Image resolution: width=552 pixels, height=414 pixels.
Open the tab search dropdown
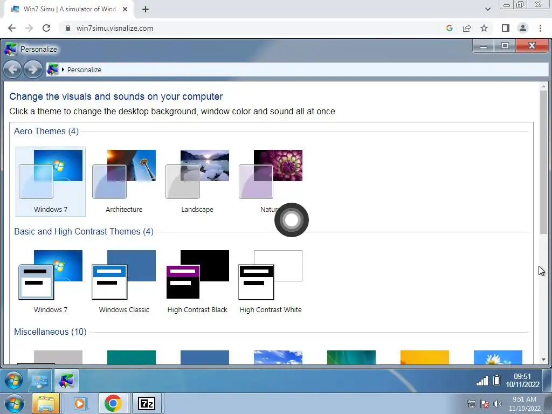click(487, 9)
